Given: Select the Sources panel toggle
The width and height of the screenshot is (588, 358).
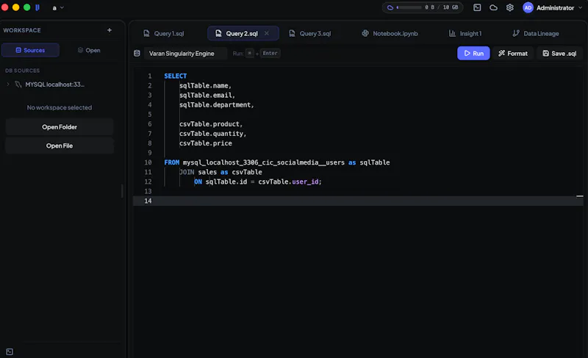Looking at the screenshot, I should [30, 50].
